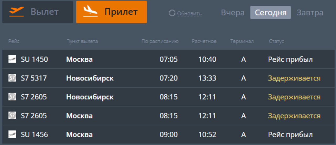Click the circular refresh arrows icon
This screenshot has width=336, height=145.
click(172, 13)
